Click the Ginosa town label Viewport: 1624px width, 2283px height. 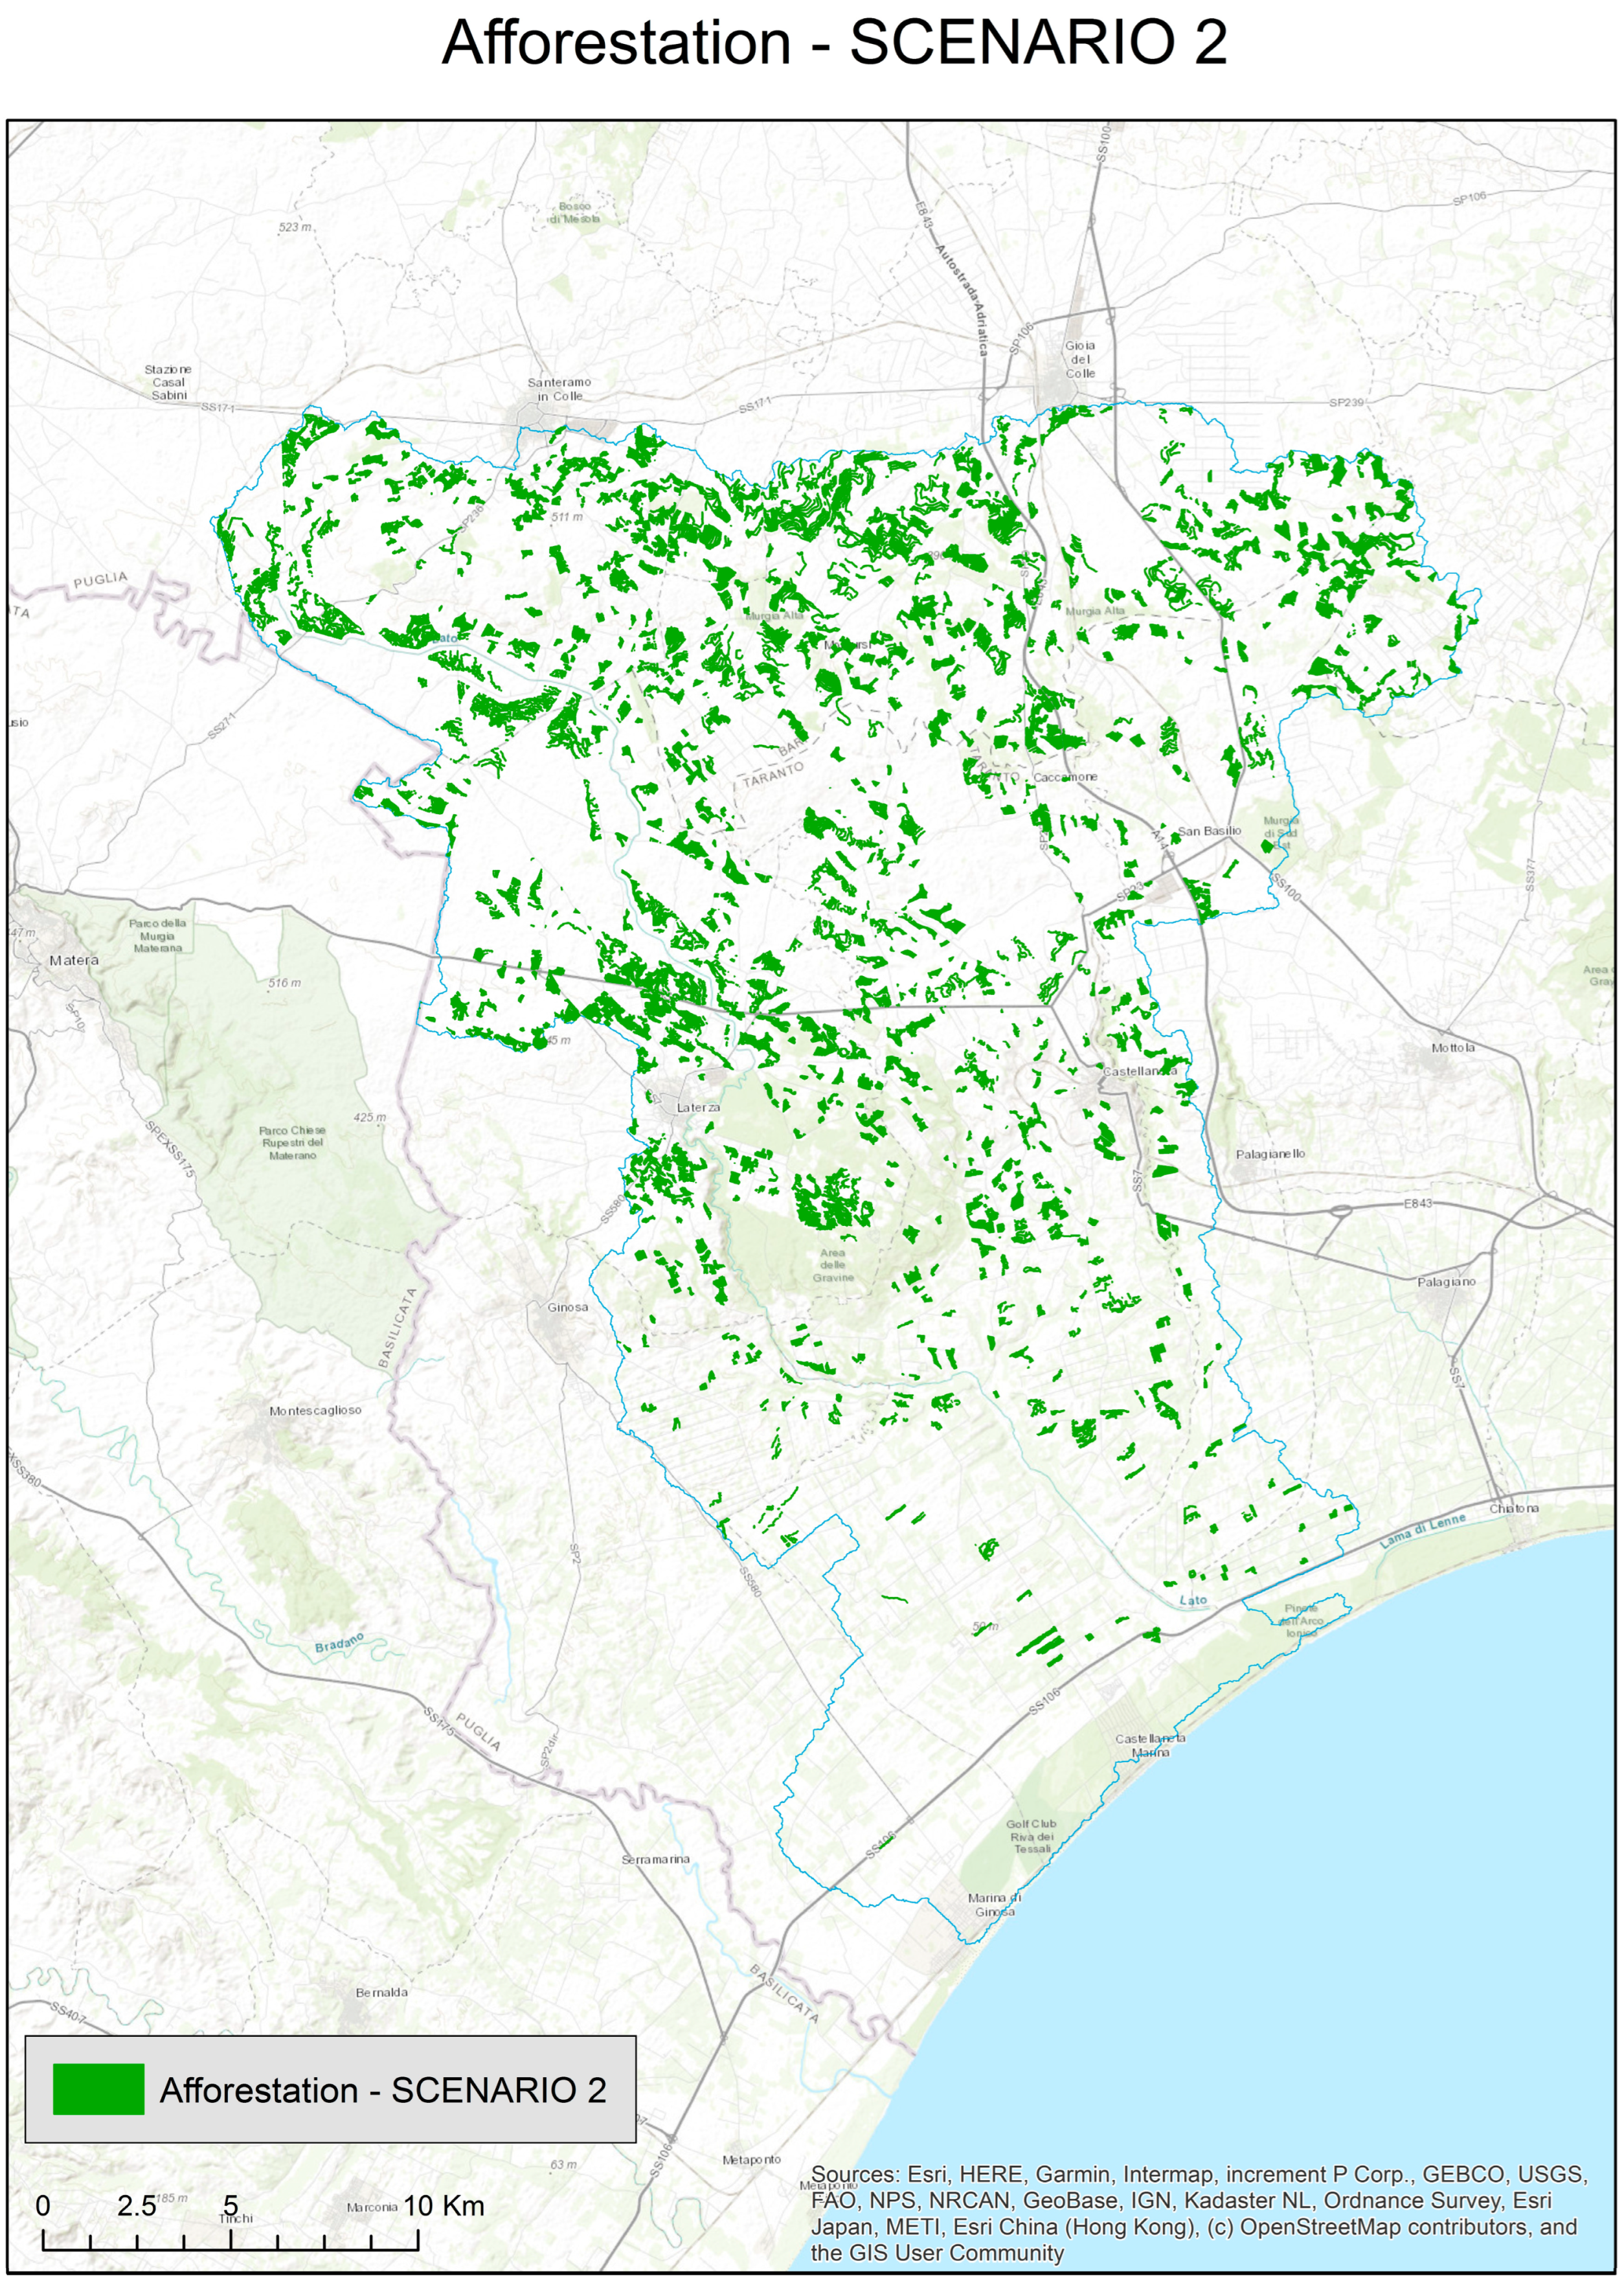[x=567, y=1307]
